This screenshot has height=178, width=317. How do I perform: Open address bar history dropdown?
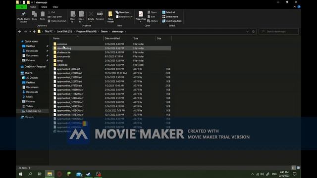coord(247,32)
